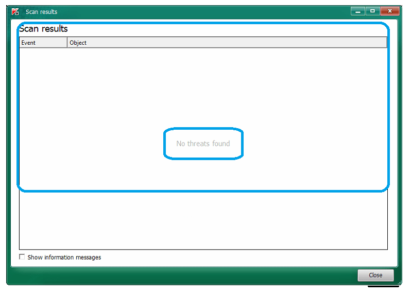Click the empty title bar area
This screenshot has width=411, height=296.
click(x=206, y=11)
